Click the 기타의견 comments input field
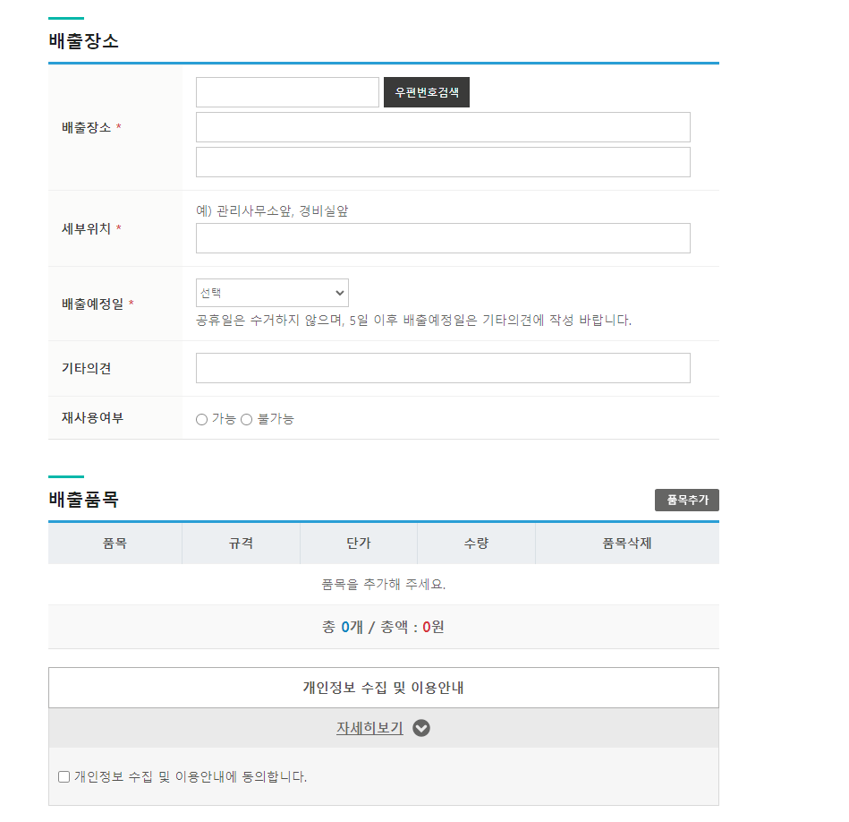The height and width of the screenshot is (822, 849). pos(443,367)
